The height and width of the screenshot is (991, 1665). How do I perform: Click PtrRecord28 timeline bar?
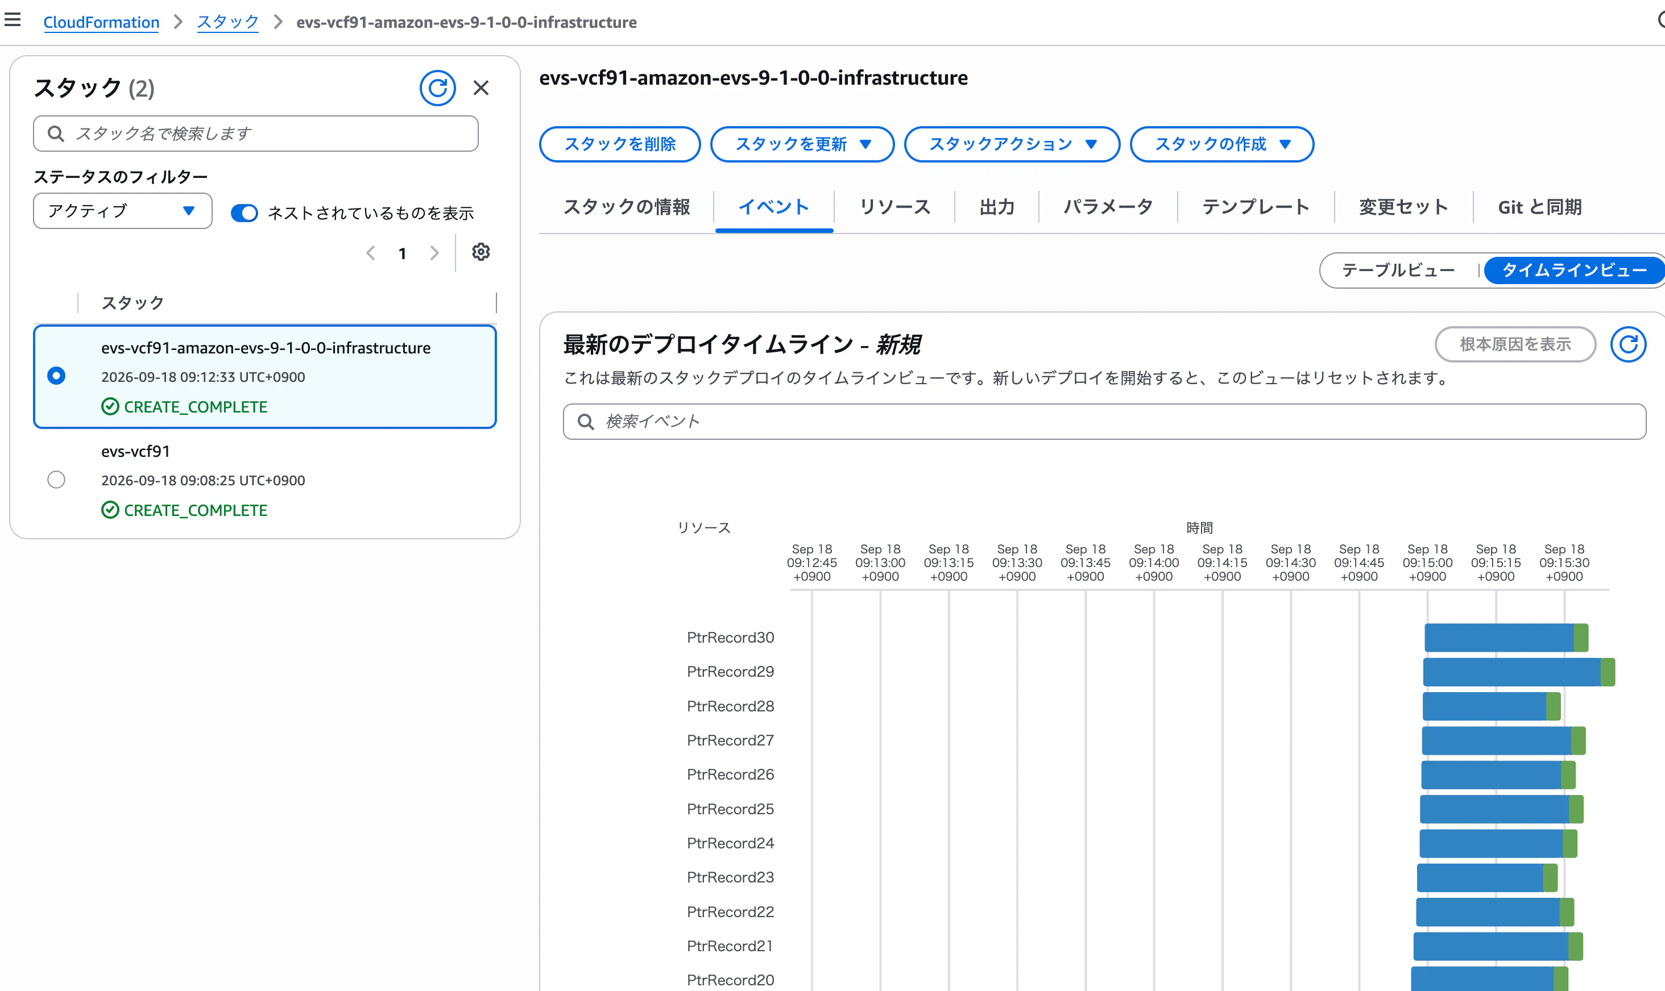pos(1492,706)
